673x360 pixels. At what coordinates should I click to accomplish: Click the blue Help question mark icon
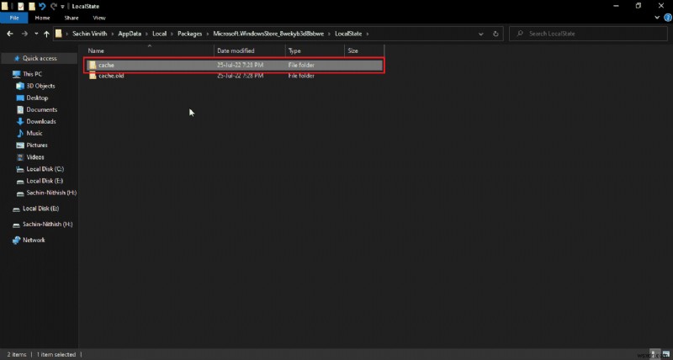tap(667, 18)
